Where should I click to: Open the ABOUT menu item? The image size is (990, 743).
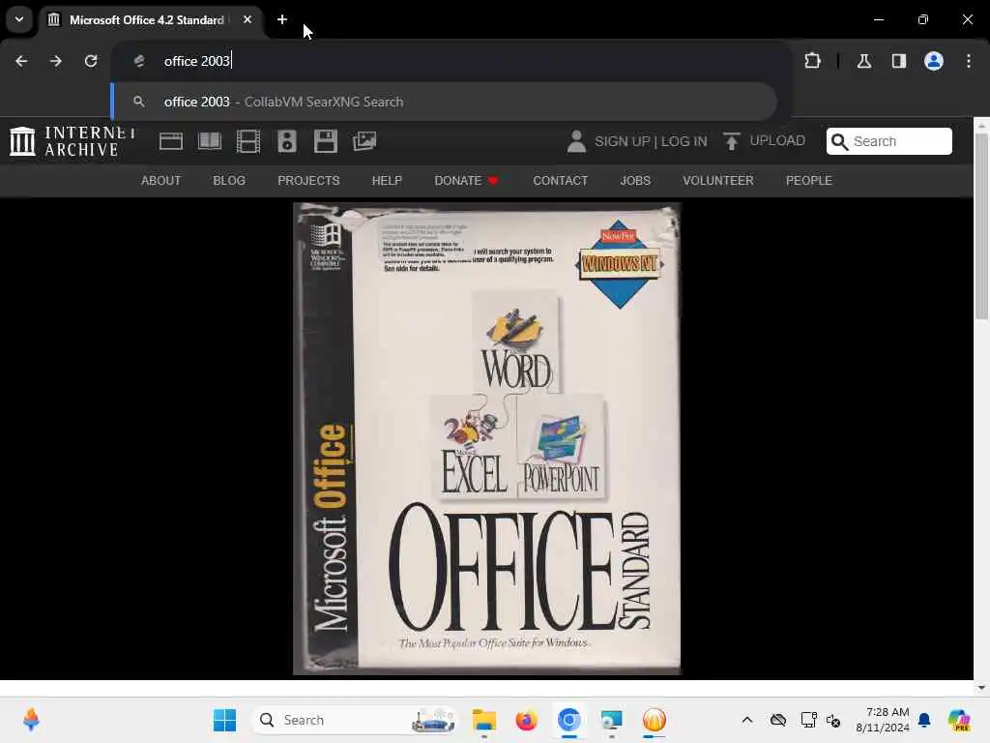point(161,181)
